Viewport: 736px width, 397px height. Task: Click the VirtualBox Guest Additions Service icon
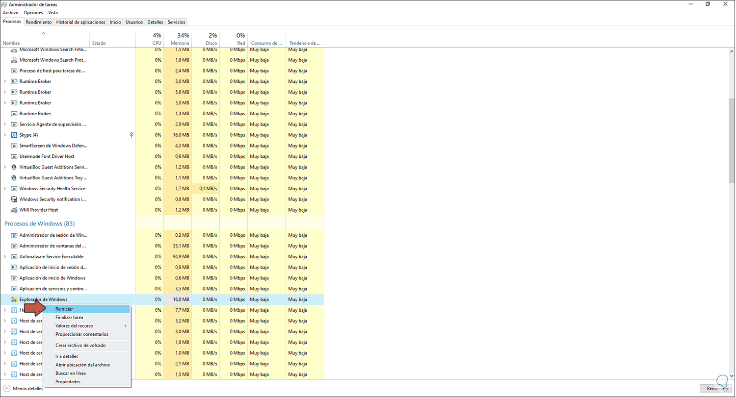click(x=14, y=167)
